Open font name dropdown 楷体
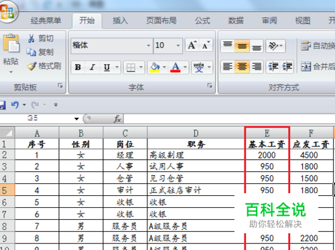This screenshot has height=250, width=335. pos(148,45)
